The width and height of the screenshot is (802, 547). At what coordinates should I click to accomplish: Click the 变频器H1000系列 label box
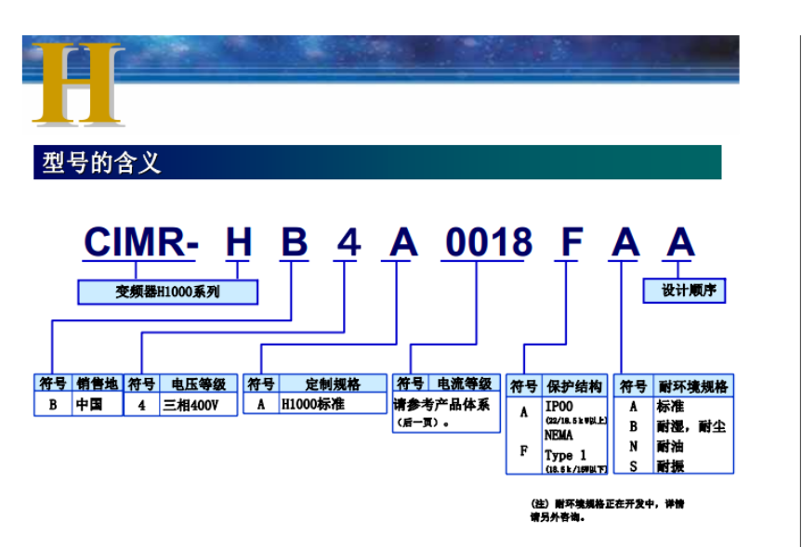coord(167,293)
